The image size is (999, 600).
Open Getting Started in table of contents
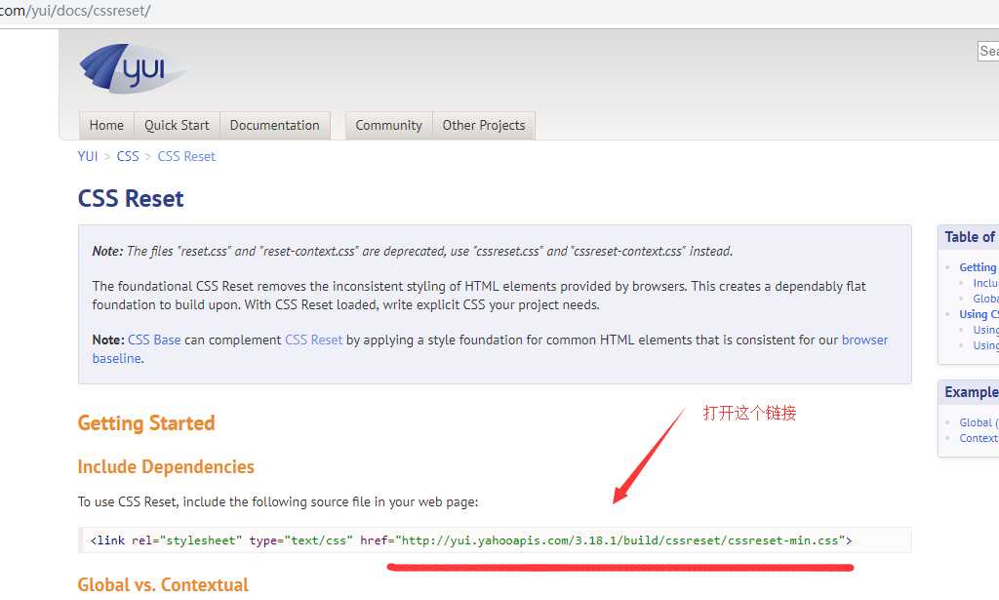(x=978, y=267)
